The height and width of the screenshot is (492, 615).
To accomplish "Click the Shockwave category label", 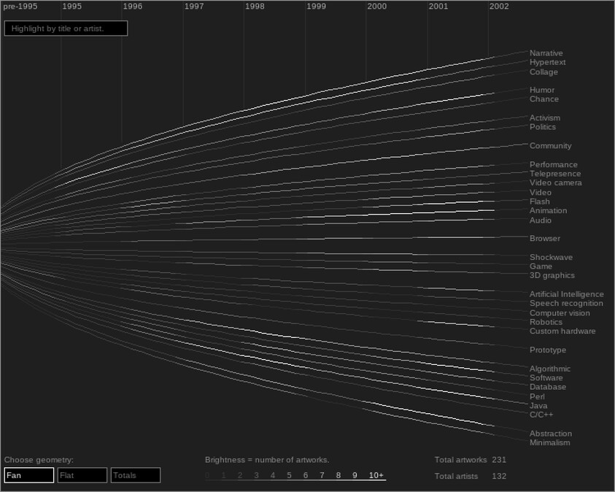I will pyautogui.click(x=549, y=257).
